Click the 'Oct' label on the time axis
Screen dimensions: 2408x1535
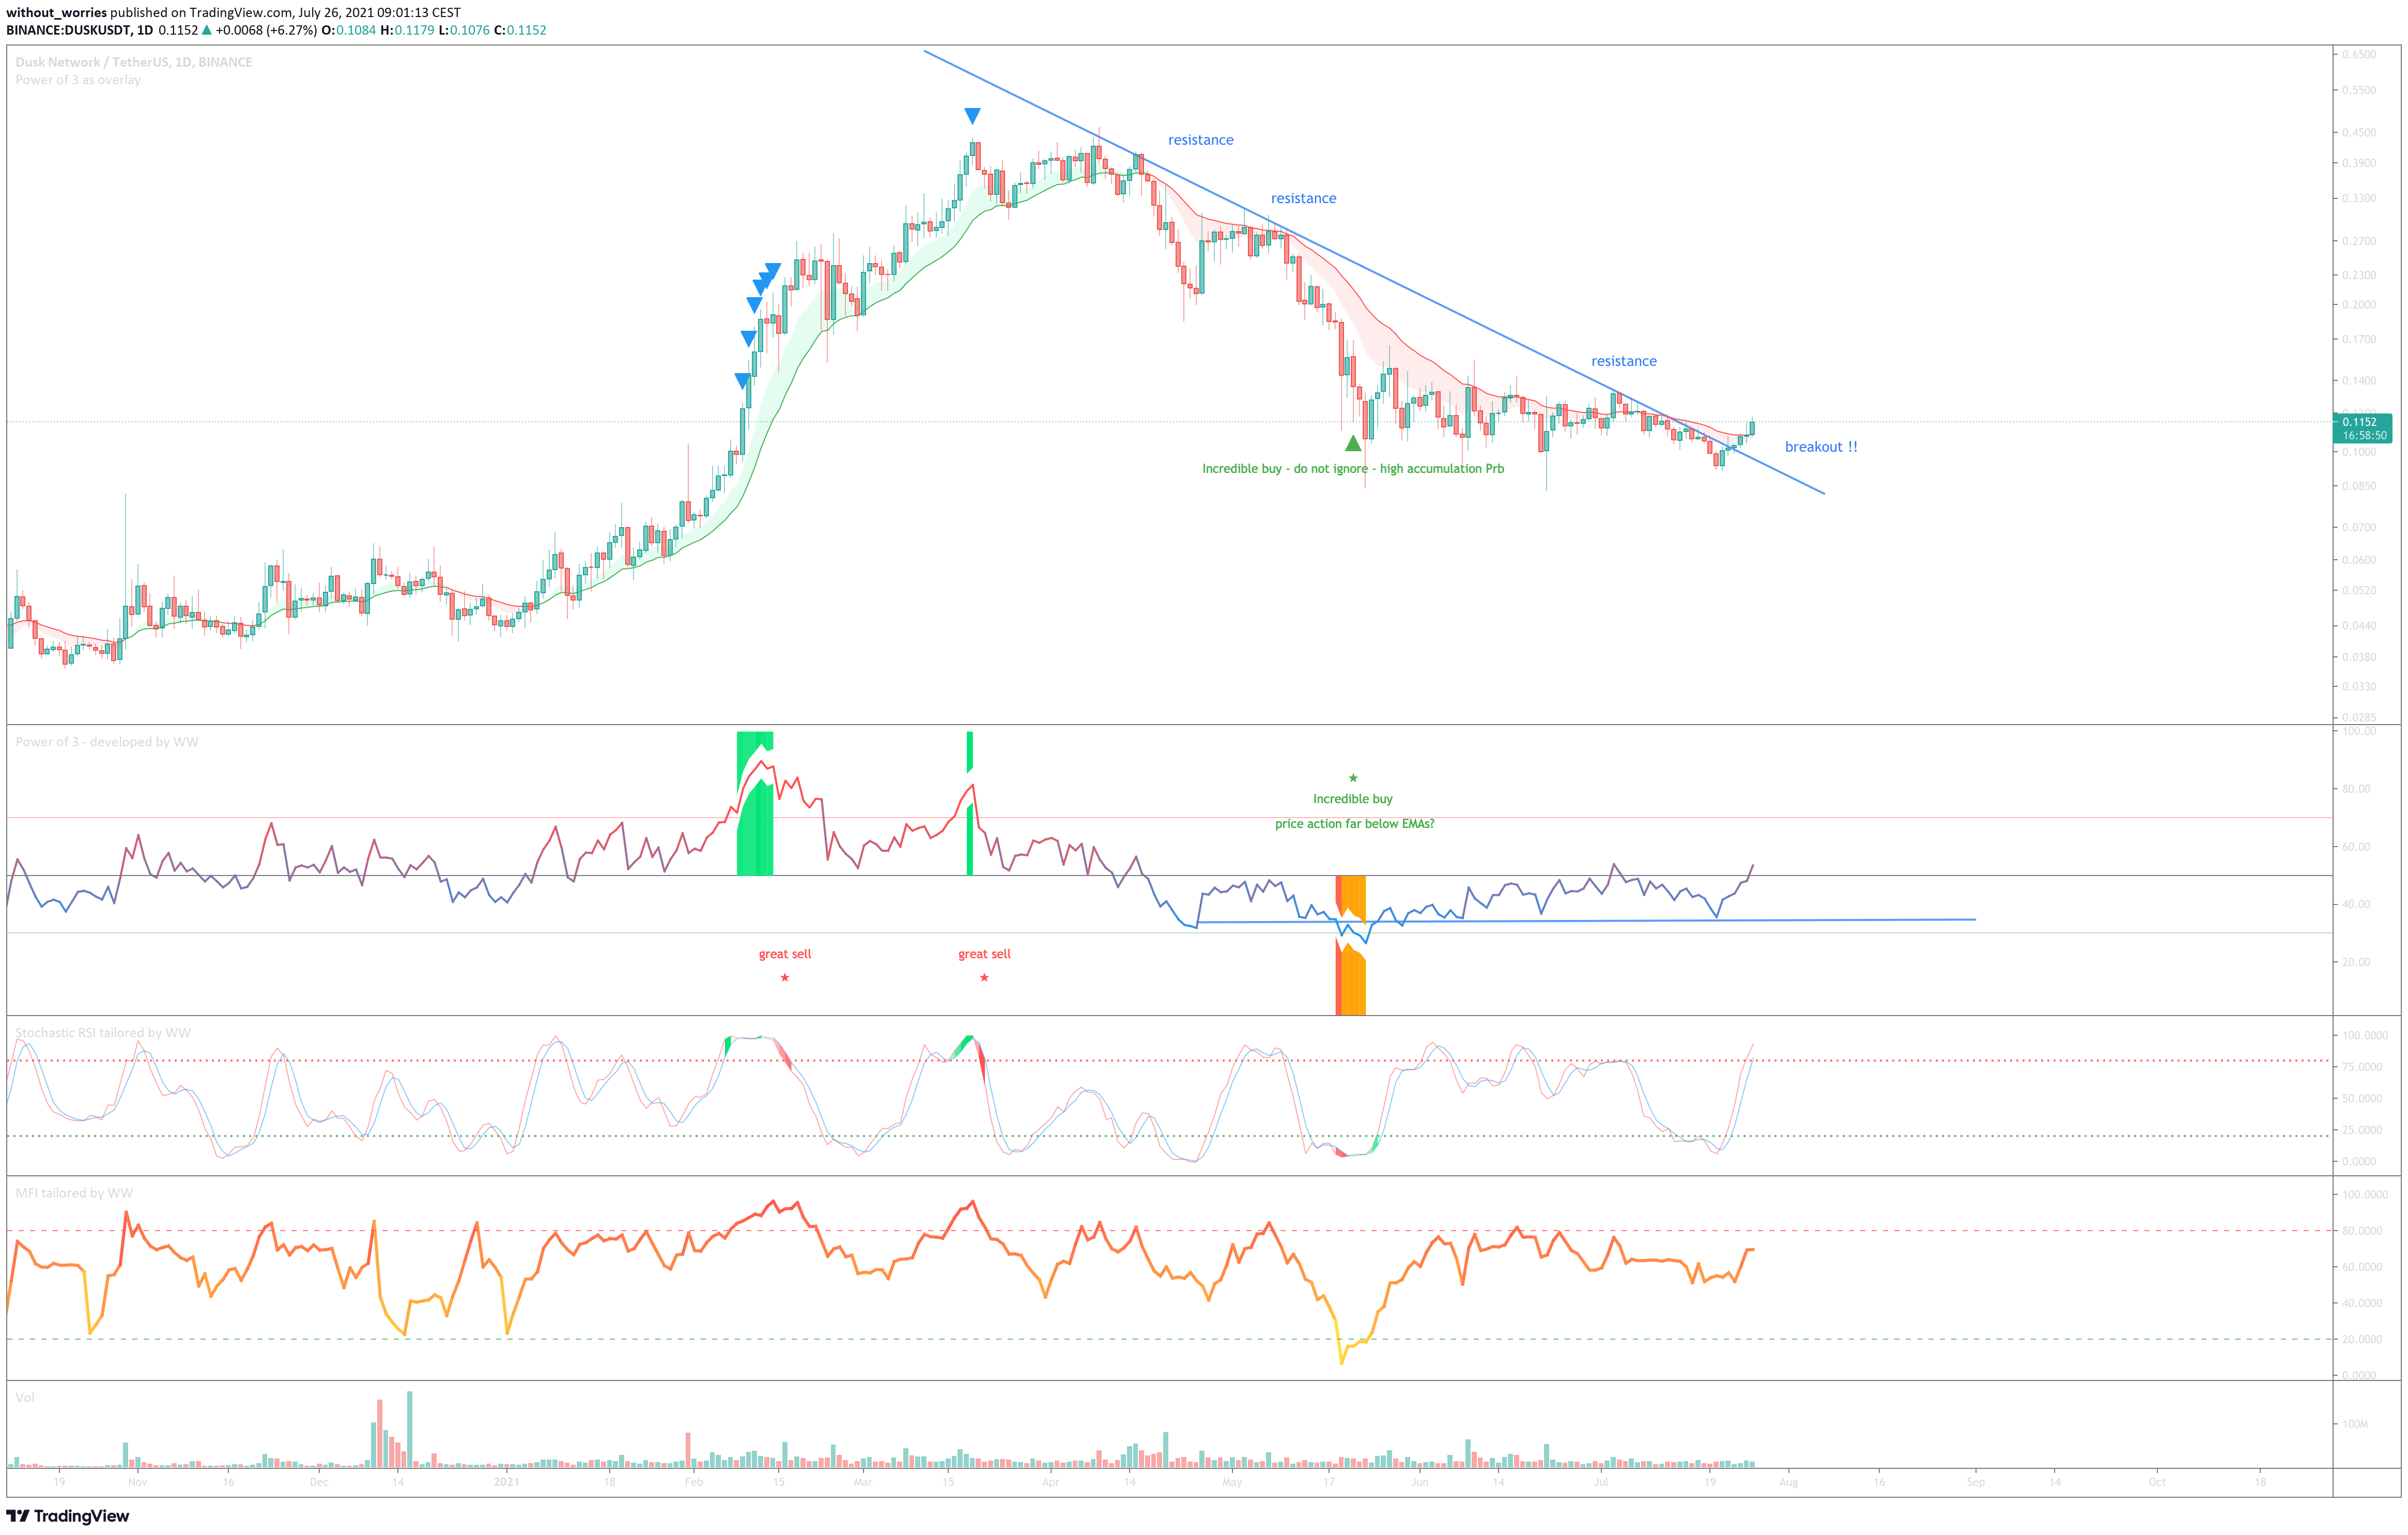[2157, 1482]
